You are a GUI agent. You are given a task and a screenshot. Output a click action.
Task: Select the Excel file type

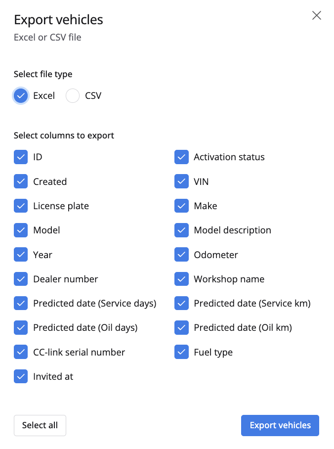pyautogui.click(x=21, y=96)
